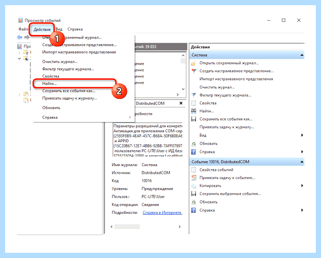321x258 pixels.
Task: Choose Свойства in the dropdown menu
Action: click(x=83, y=76)
